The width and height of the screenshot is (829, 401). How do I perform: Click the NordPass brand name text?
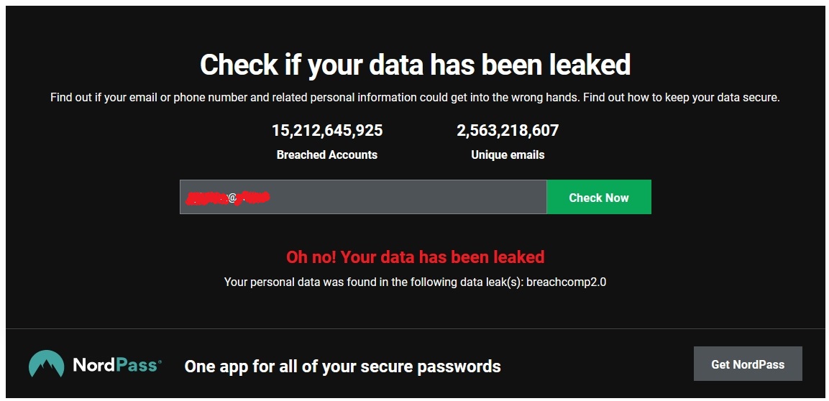tap(117, 364)
